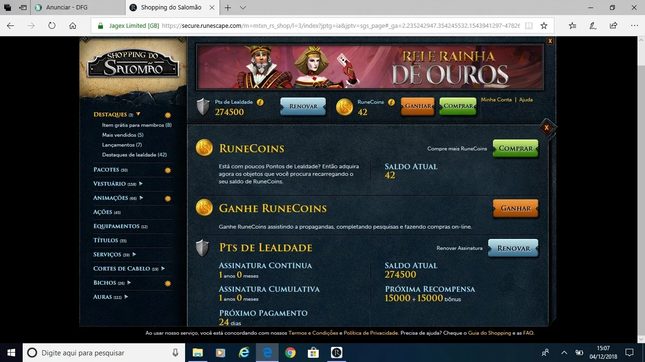Refresh the browser page
The image size is (645, 362).
52,25
